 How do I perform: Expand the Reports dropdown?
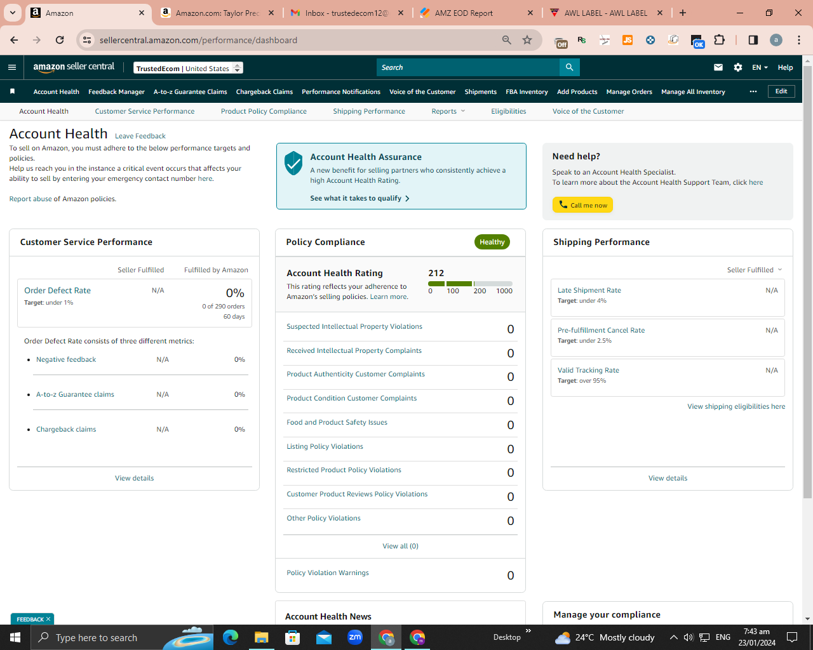coord(448,111)
